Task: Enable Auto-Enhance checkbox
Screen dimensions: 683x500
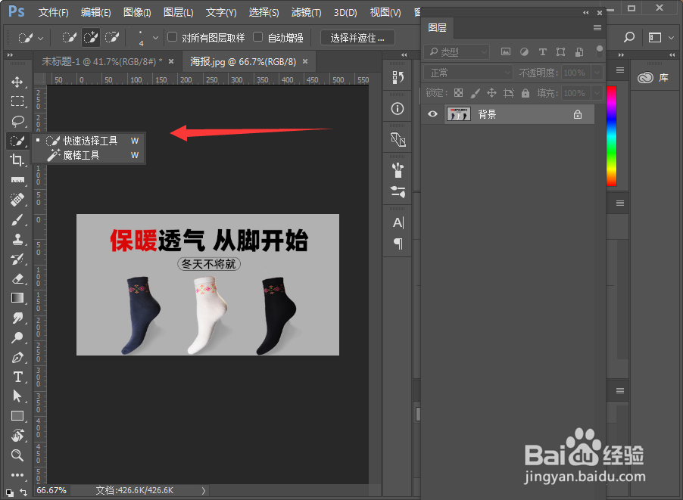Action: pos(258,37)
